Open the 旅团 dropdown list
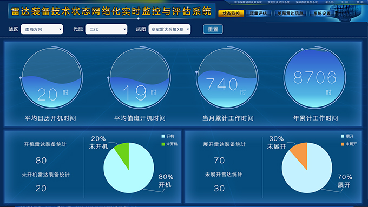The image size is (368, 207). click(x=169, y=29)
